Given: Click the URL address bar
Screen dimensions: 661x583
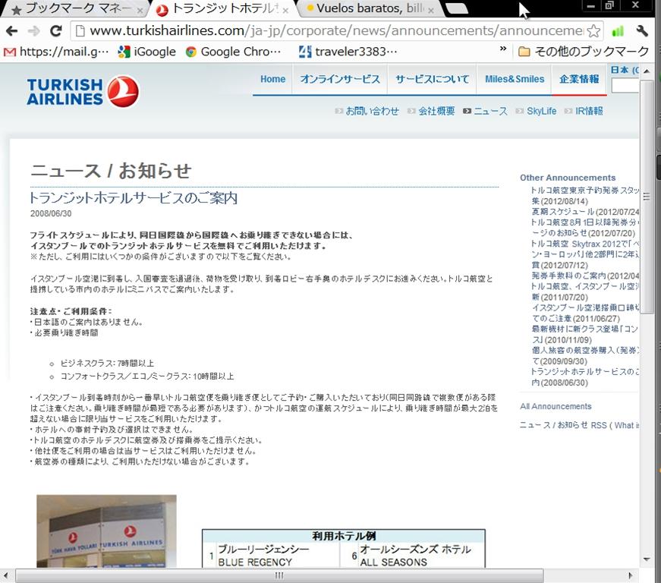Looking at the screenshot, I should tap(334, 31).
